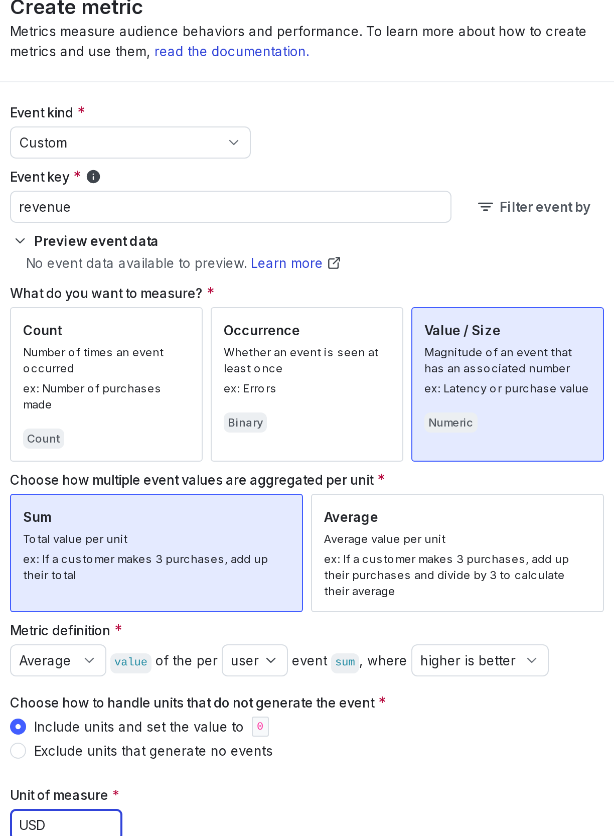Image resolution: width=614 pixels, height=836 pixels.
Task: Select the Count measurement card
Action: (x=106, y=384)
